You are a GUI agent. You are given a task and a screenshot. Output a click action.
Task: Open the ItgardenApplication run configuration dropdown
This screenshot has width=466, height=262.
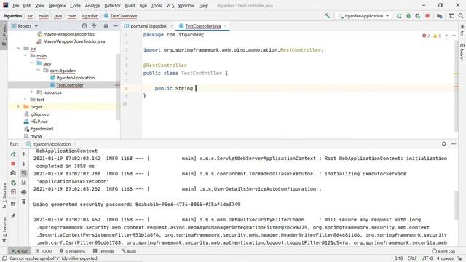click(363, 16)
